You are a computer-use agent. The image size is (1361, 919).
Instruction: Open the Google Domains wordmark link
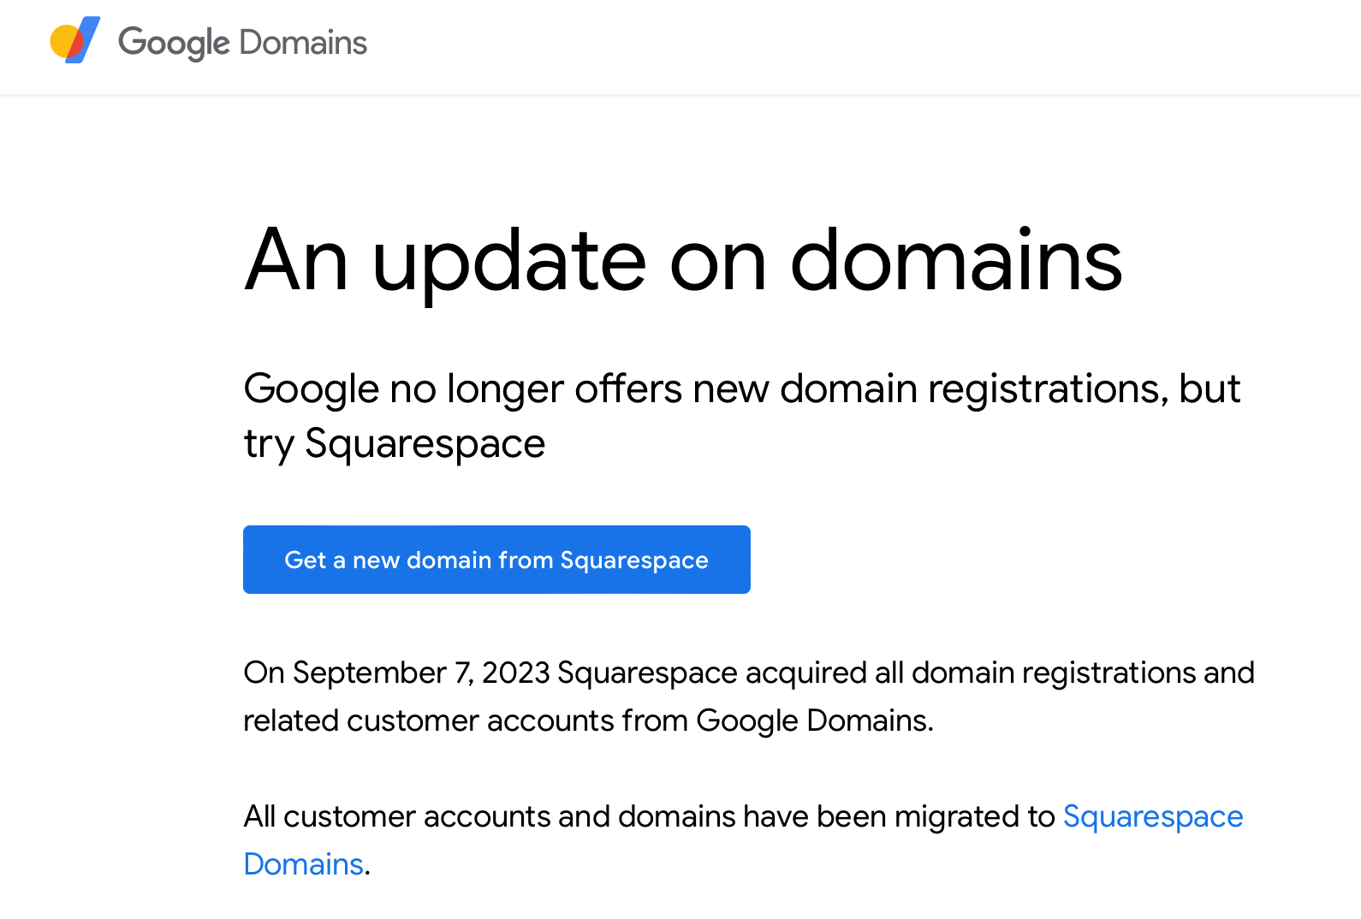242,43
